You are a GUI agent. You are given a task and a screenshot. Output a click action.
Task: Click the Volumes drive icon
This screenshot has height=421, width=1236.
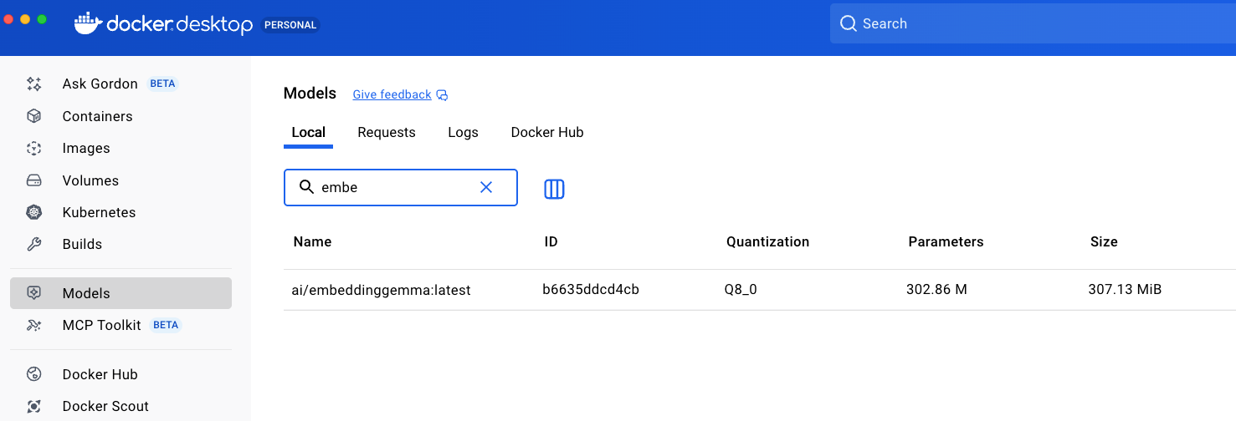pos(33,180)
